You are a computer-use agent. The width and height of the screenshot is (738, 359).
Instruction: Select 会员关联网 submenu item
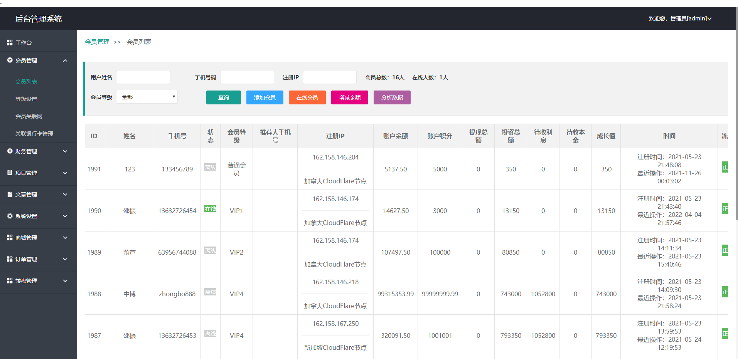29,116
